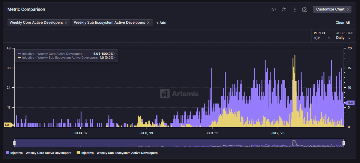Click the Jul 13, '17 axis label

click(x=80, y=133)
